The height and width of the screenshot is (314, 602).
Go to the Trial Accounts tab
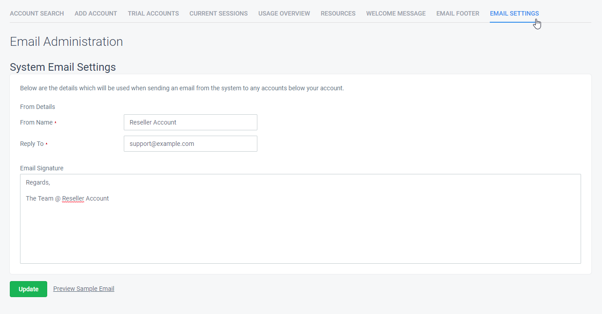[153, 13]
